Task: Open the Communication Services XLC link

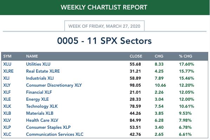Action: tap(55, 134)
